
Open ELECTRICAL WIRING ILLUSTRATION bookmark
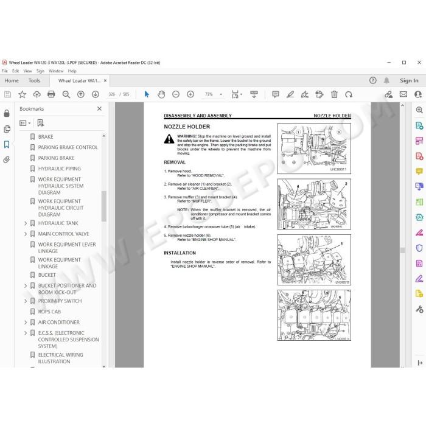pos(61,358)
